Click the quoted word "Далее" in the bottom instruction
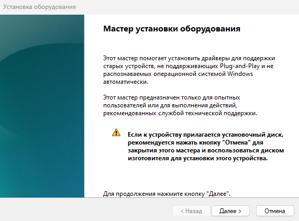The width and height of the screenshot is (299, 221). [x=218, y=194]
